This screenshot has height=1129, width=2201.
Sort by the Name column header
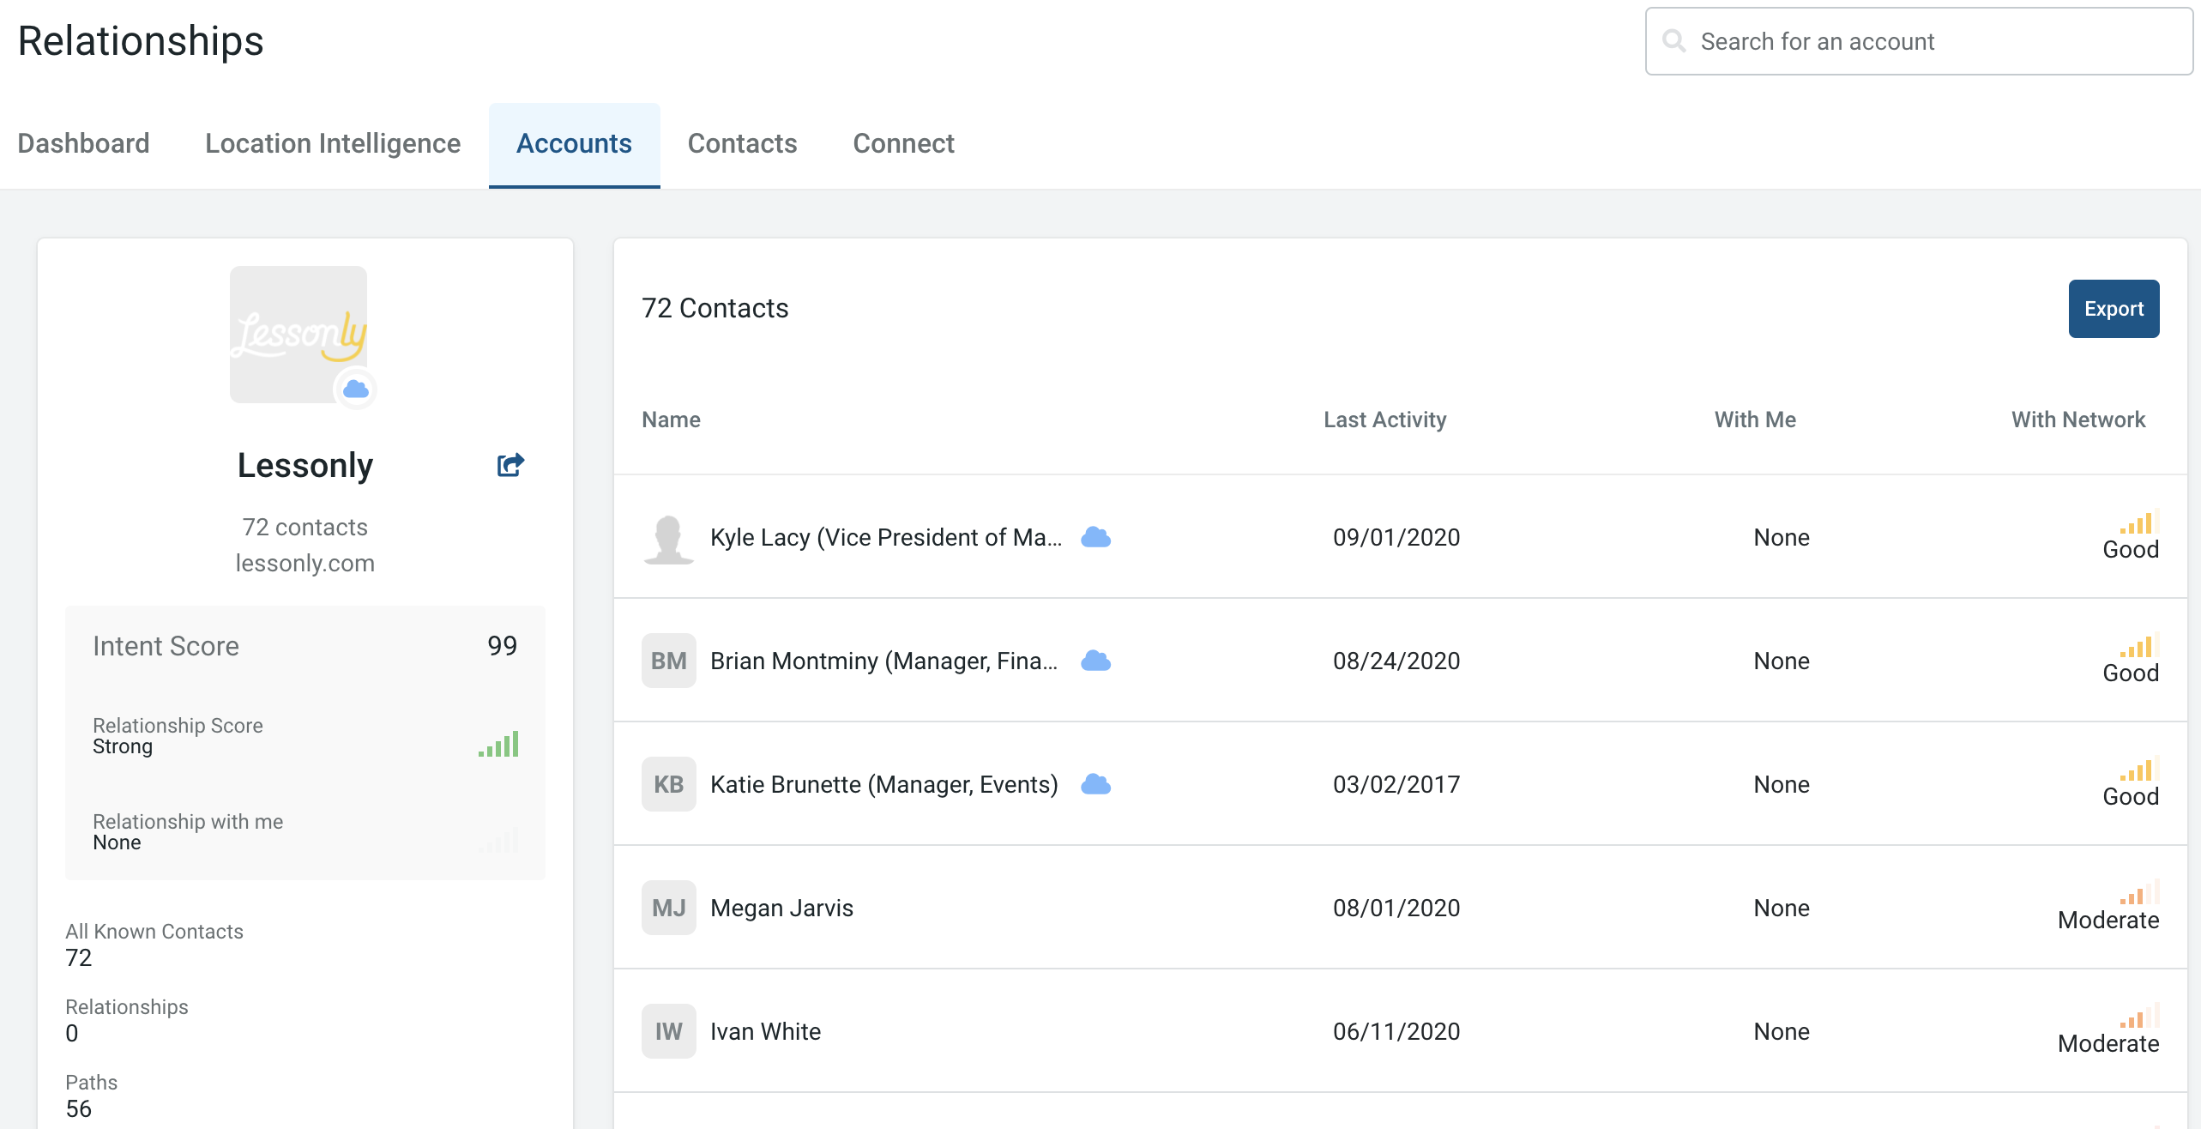[671, 420]
